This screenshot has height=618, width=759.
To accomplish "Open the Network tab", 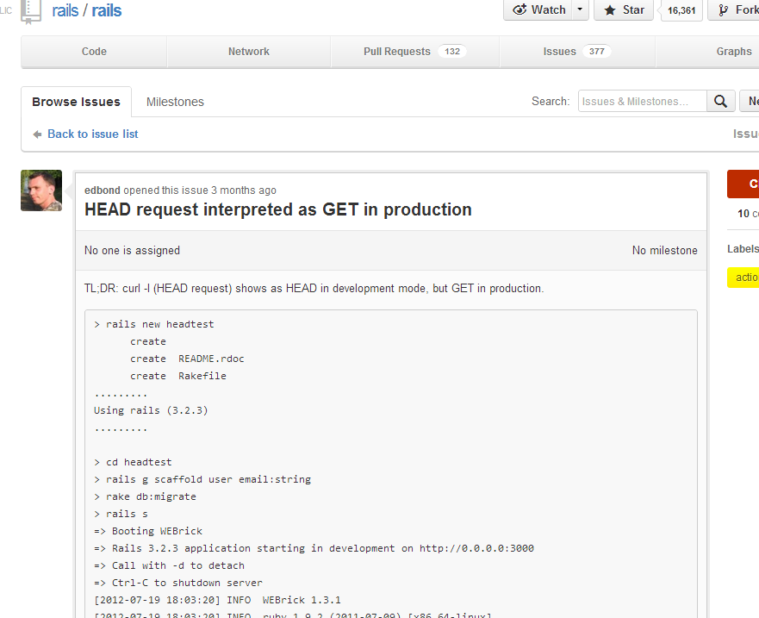I will click(x=248, y=52).
